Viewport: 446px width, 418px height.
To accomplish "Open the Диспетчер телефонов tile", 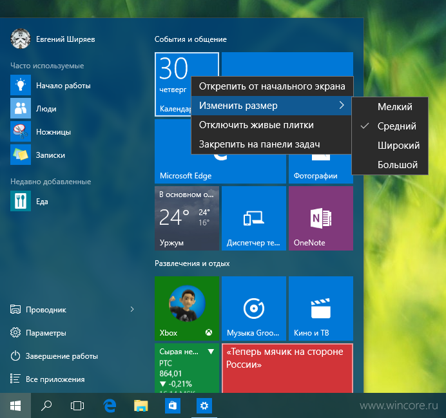I will click(254, 218).
